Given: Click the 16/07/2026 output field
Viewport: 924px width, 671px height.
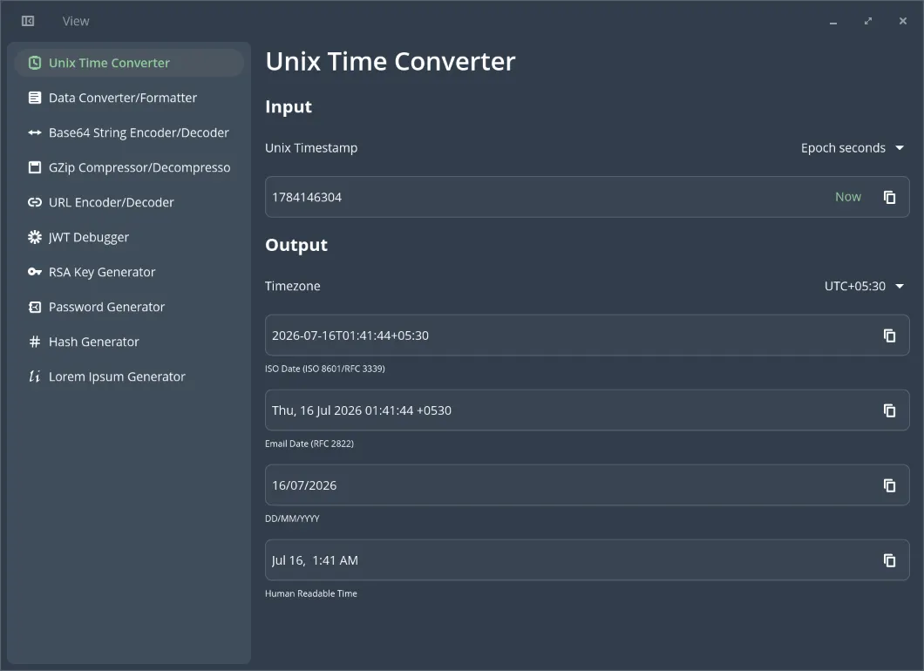Looking at the screenshot, I should (x=587, y=485).
